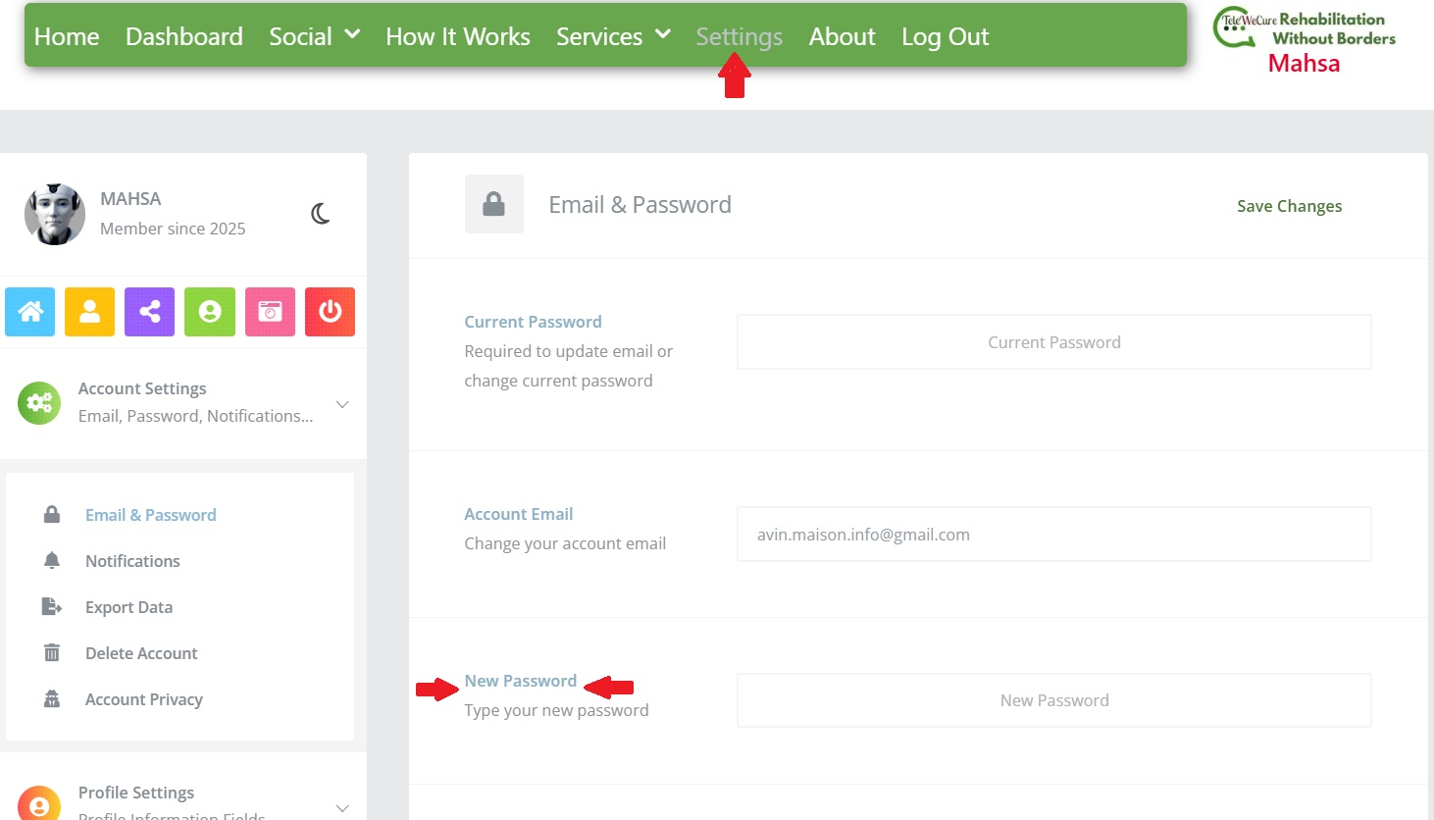Click the 'New Password' field label
This screenshot has width=1434, height=820.
tap(521, 681)
